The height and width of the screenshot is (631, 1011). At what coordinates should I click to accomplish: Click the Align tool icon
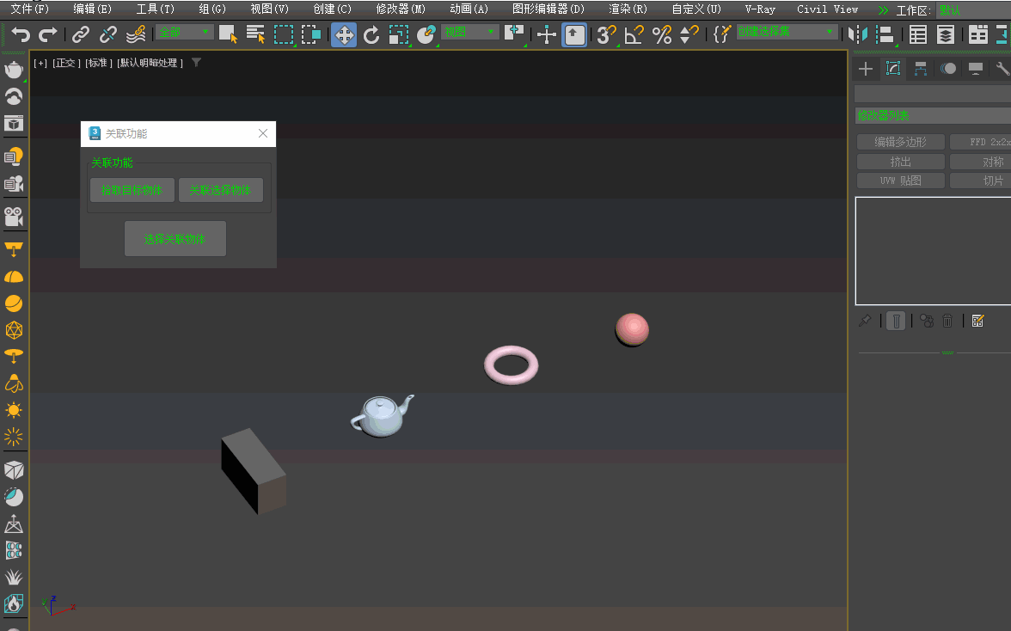(x=885, y=34)
